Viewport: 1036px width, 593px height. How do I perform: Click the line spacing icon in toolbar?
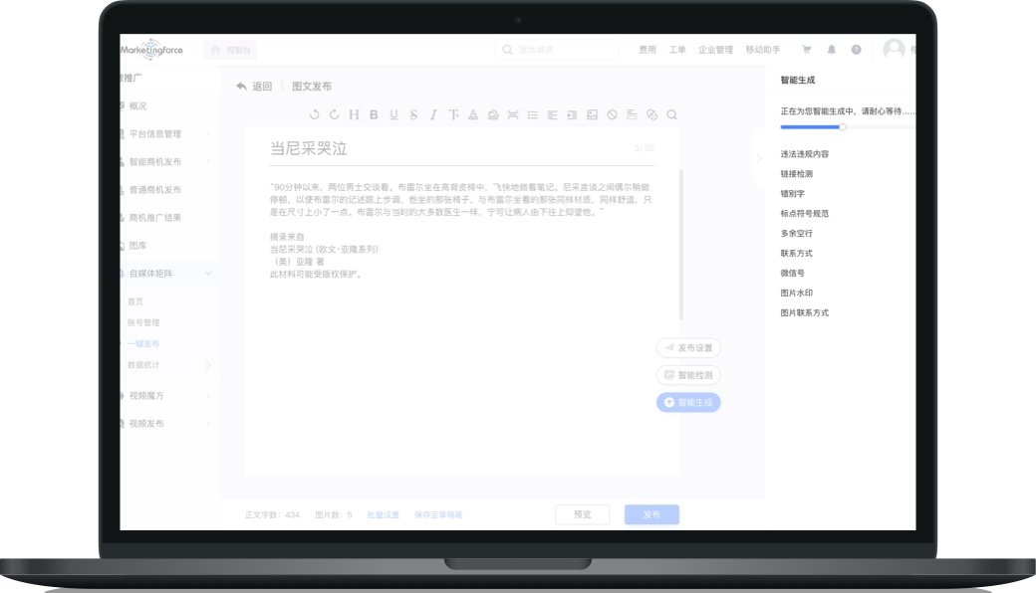coord(513,114)
